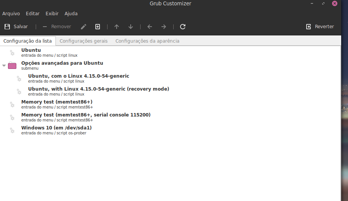Open the Exibir menu
348x201 pixels.
pos(52,14)
